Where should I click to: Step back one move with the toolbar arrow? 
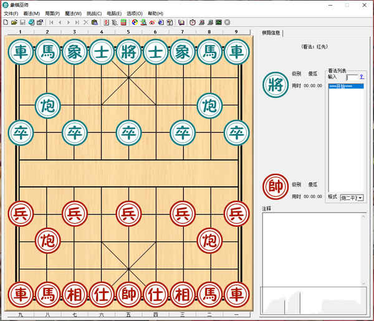point(60,22)
